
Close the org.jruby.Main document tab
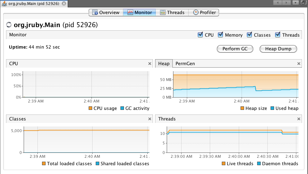64,4
